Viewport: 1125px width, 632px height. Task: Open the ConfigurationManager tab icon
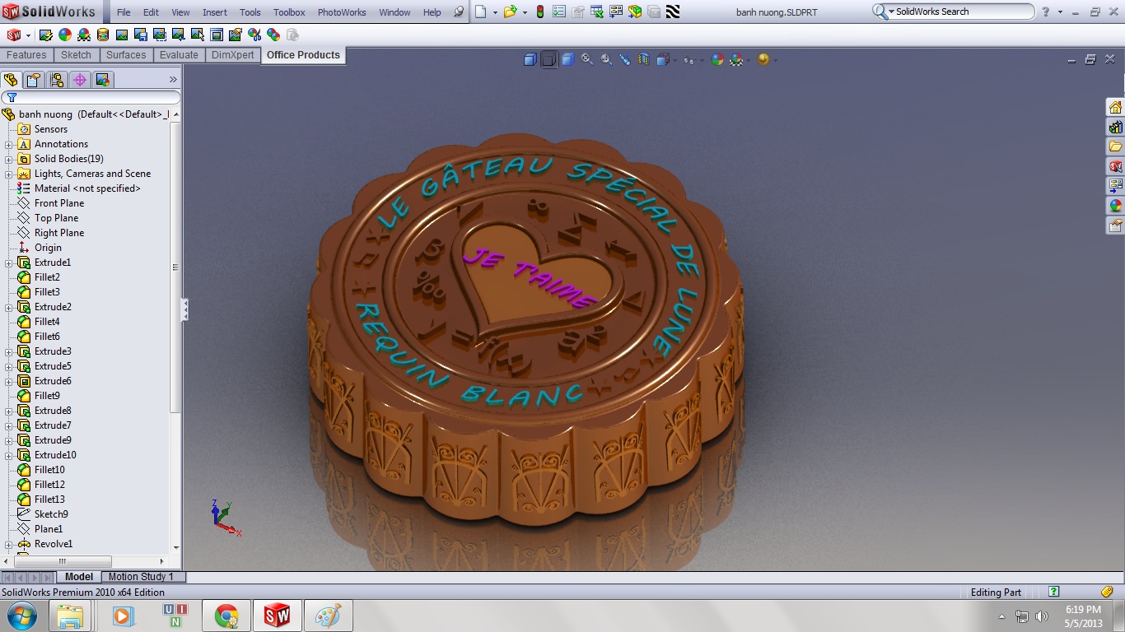[56, 80]
